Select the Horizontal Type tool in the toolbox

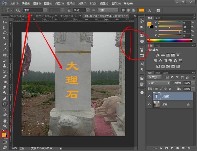click(x=5, y=104)
